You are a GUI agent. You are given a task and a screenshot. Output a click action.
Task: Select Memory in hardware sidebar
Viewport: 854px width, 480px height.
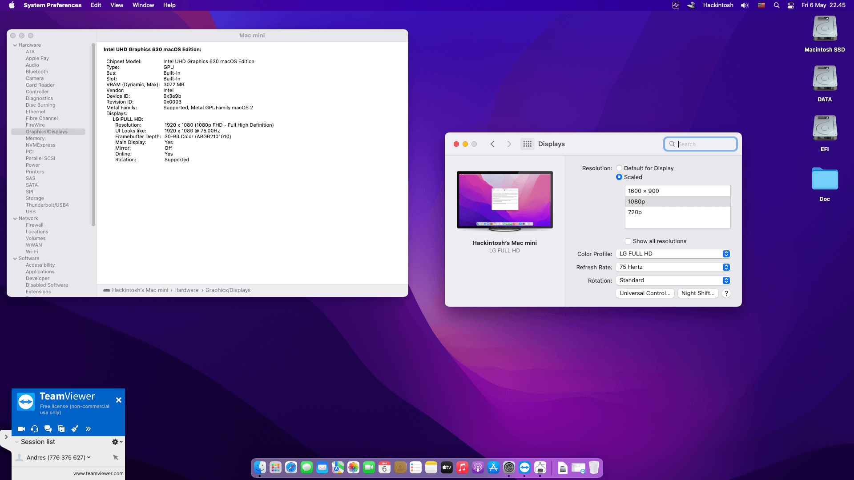click(x=35, y=139)
